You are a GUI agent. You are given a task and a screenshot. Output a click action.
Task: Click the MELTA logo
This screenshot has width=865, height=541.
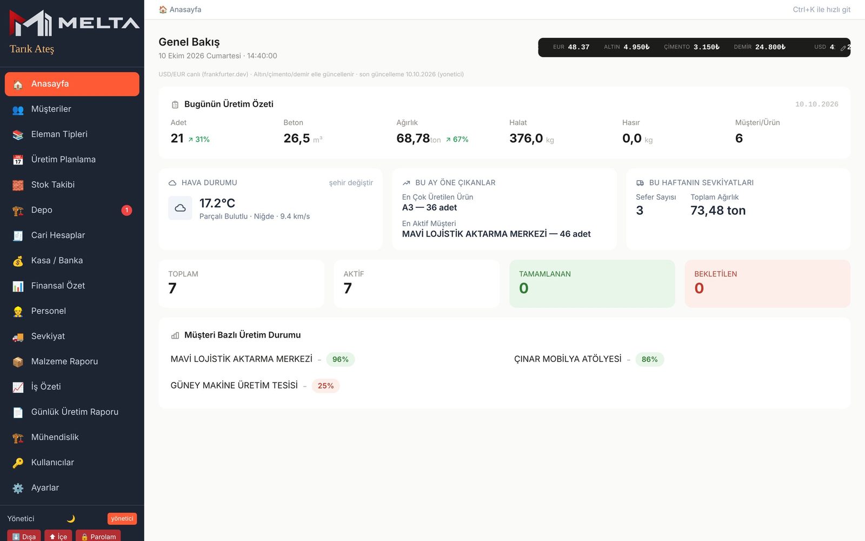point(75,23)
